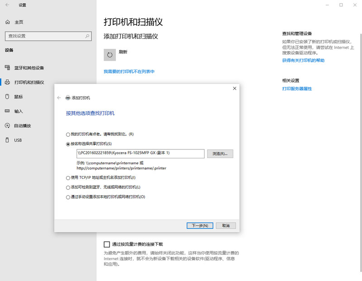Open 获得有关打印机的帮助 link
This screenshot has height=281, width=362.
pyautogui.click(x=304, y=60)
